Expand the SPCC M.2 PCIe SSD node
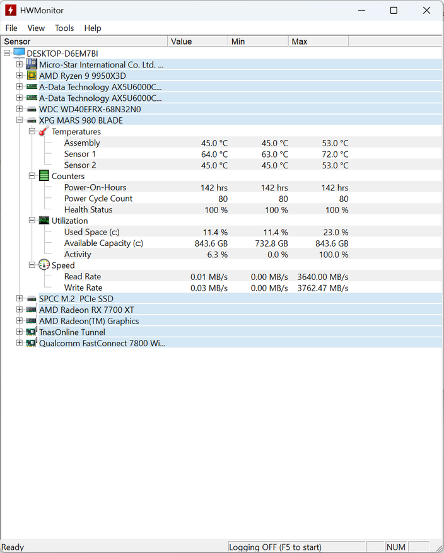 [20, 298]
